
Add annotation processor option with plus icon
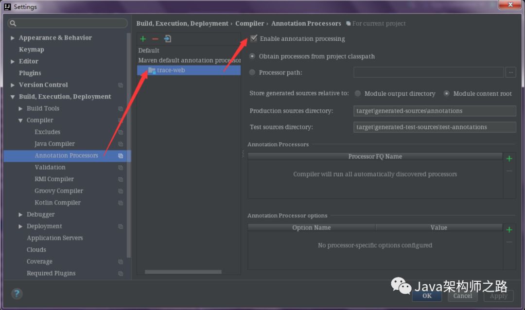click(509, 230)
